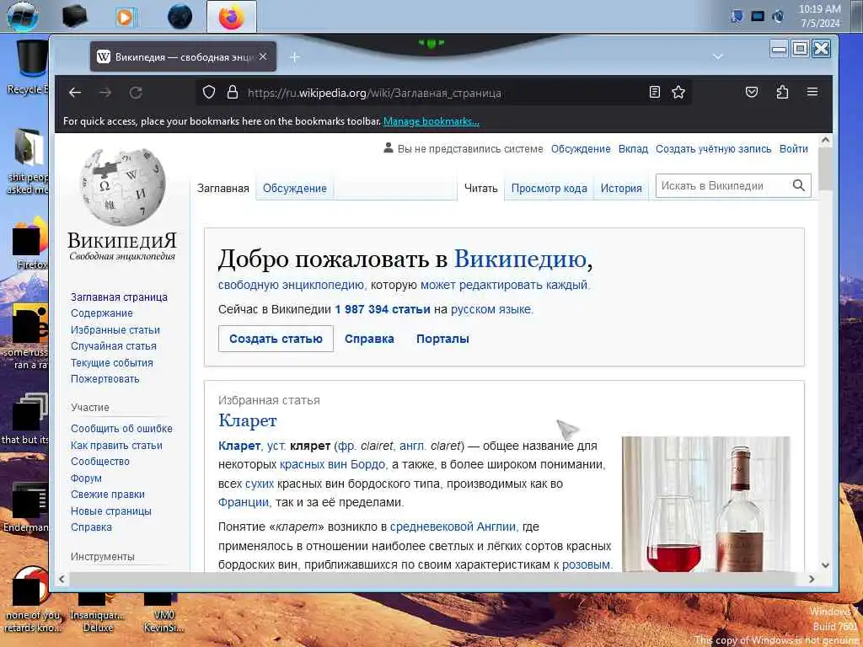The height and width of the screenshot is (647, 863).
Task: Open the Содержание sidebar link
Action: pos(101,313)
